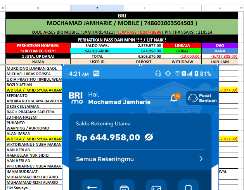Click the PERHATIKAN NOMINAL red cell
244x190 pixels.
point(38,45)
